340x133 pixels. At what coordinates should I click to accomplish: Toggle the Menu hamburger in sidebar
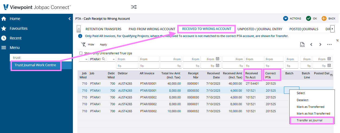(x=4, y=48)
